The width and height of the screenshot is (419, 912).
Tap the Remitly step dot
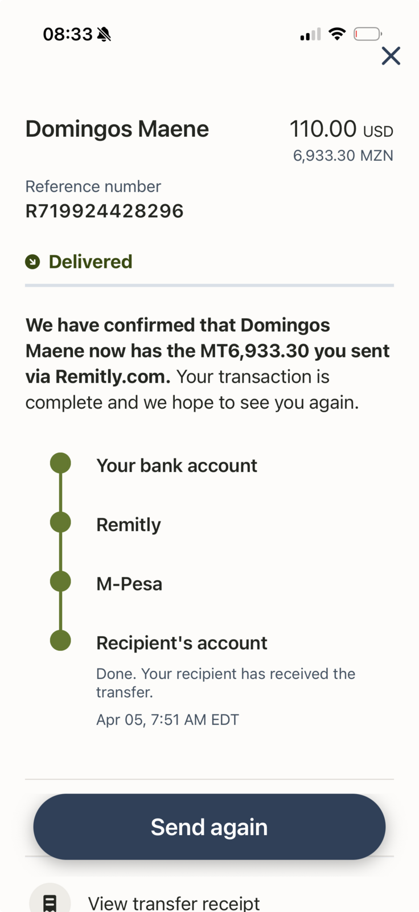(x=60, y=522)
